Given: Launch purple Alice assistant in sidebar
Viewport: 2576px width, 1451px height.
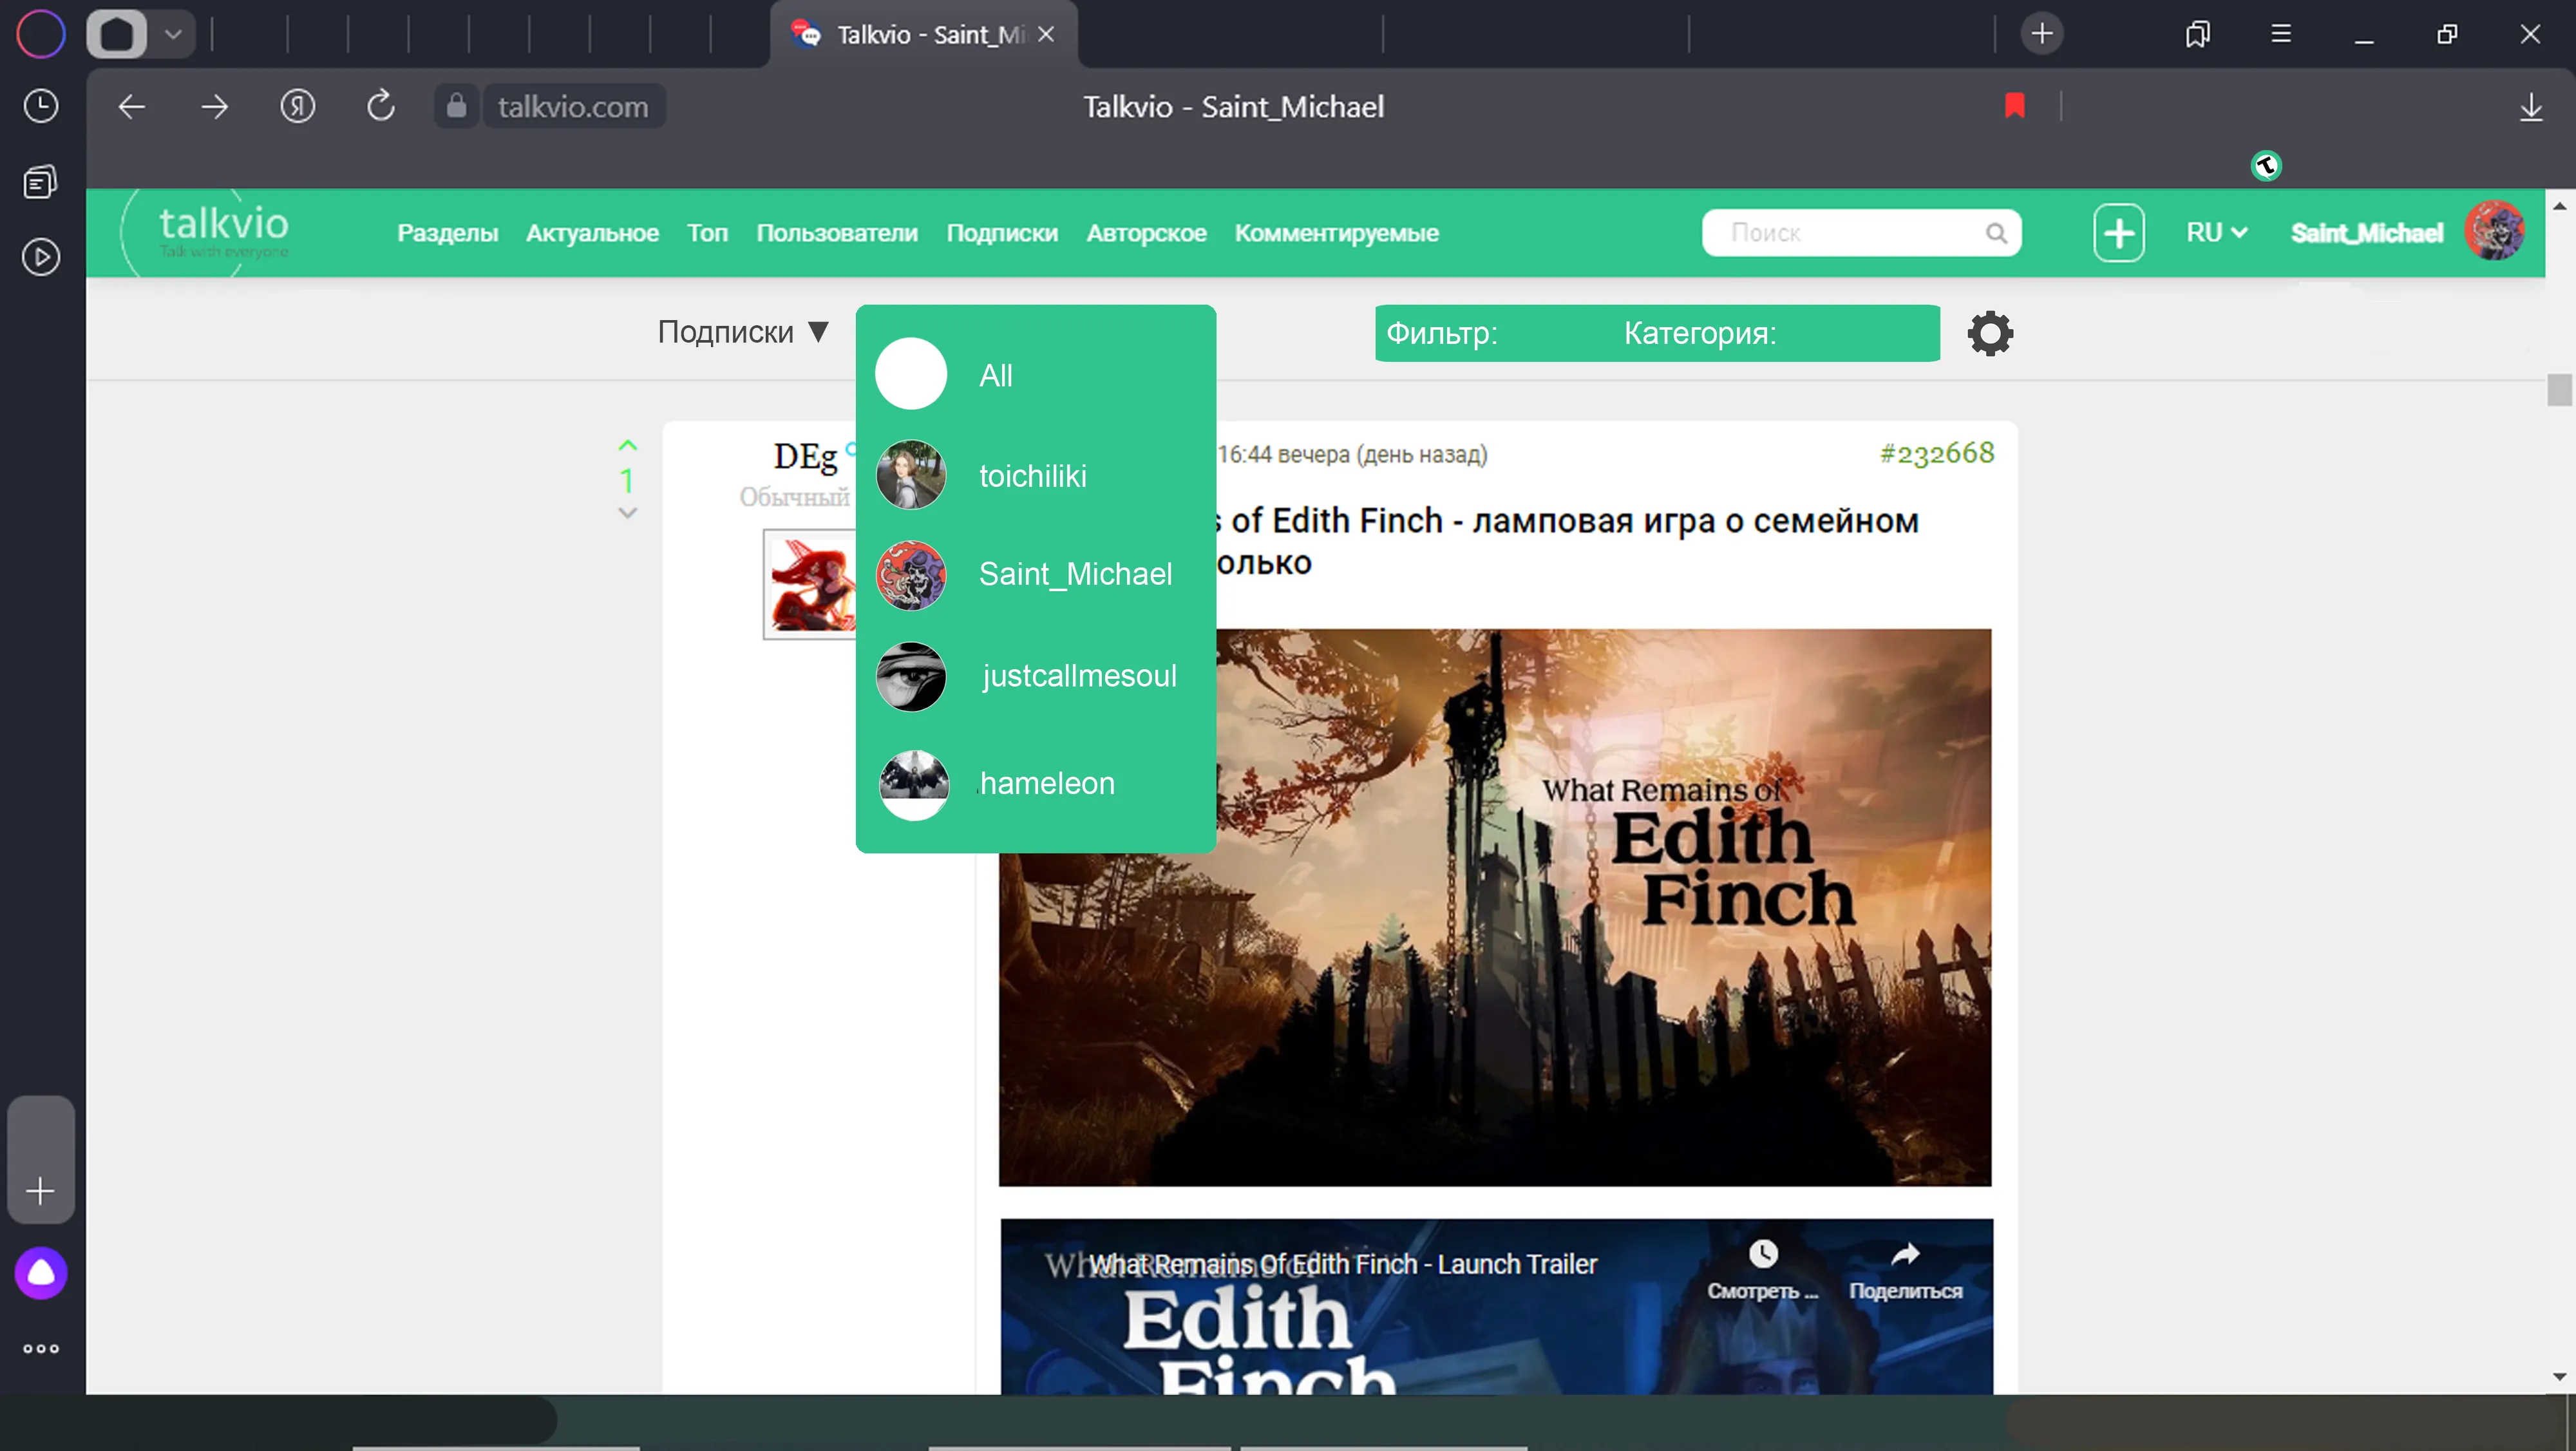Looking at the screenshot, I should tap(41, 1273).
